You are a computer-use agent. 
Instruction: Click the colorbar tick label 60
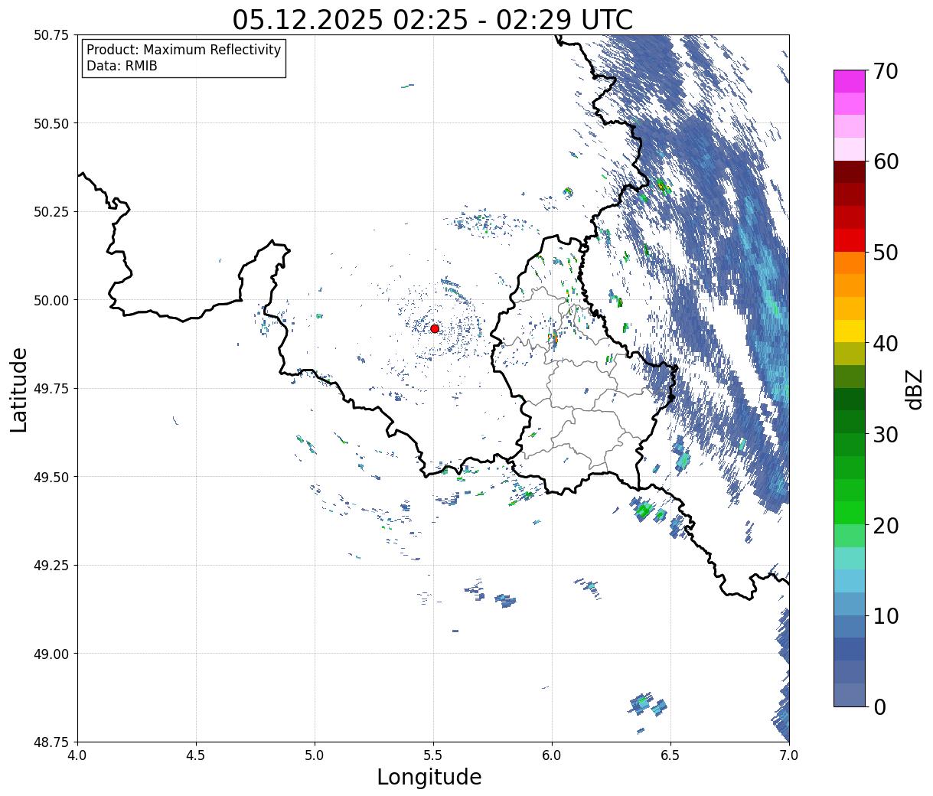pos(885,161)
